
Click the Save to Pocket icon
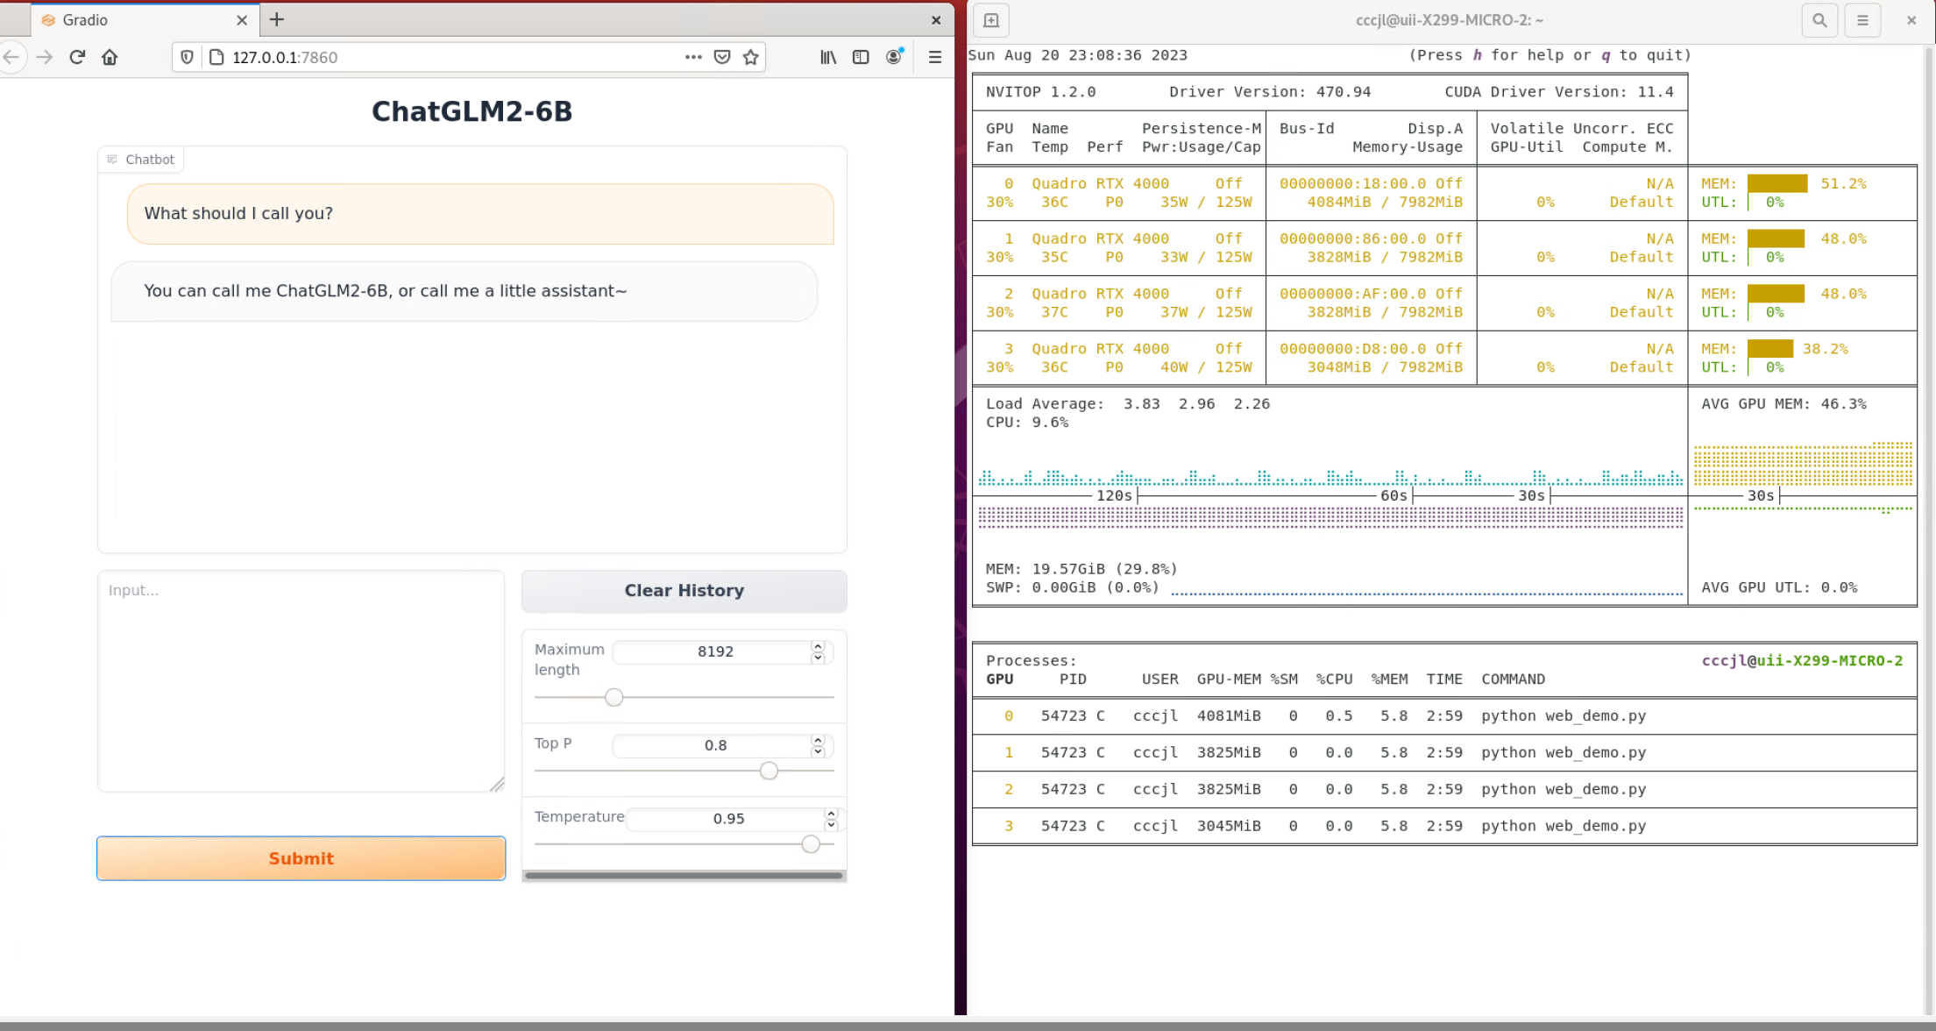coord(722,57)
